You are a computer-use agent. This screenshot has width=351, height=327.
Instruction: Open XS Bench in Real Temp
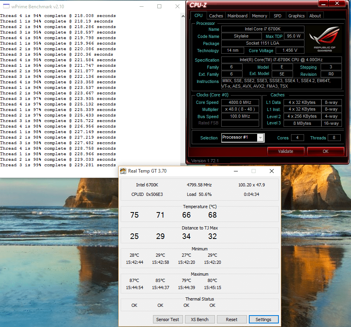click(200, 319)
